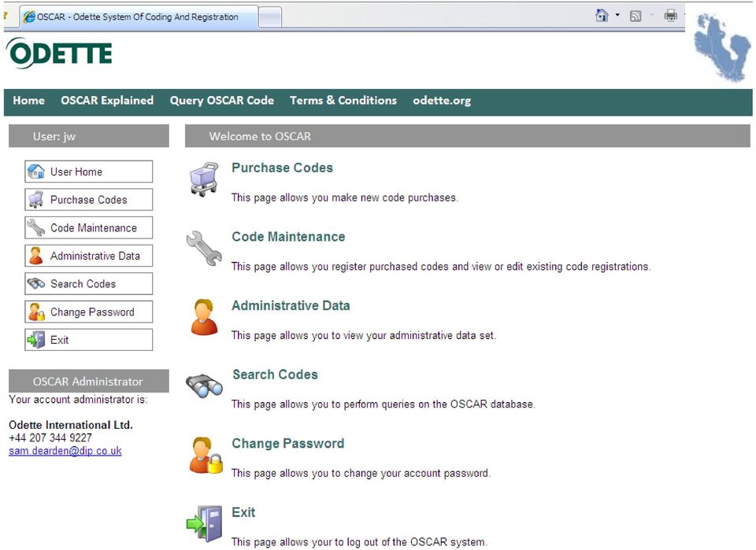The image size is (756, 550).
Task: Click the Purchase Codes label in the sidebar
Action: (89, 199)
